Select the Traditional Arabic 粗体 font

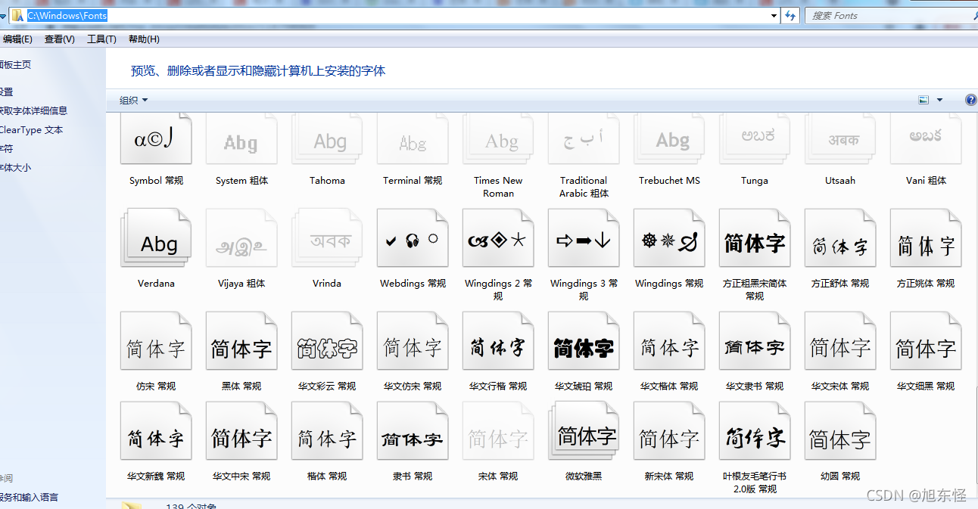click(x=584, y=140)
